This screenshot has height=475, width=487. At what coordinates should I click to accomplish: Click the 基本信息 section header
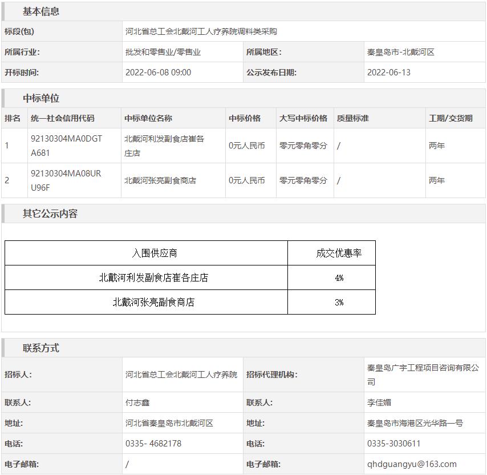41,11
